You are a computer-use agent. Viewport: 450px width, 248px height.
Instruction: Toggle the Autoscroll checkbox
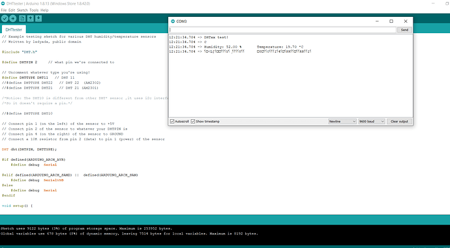coord(172,122)
